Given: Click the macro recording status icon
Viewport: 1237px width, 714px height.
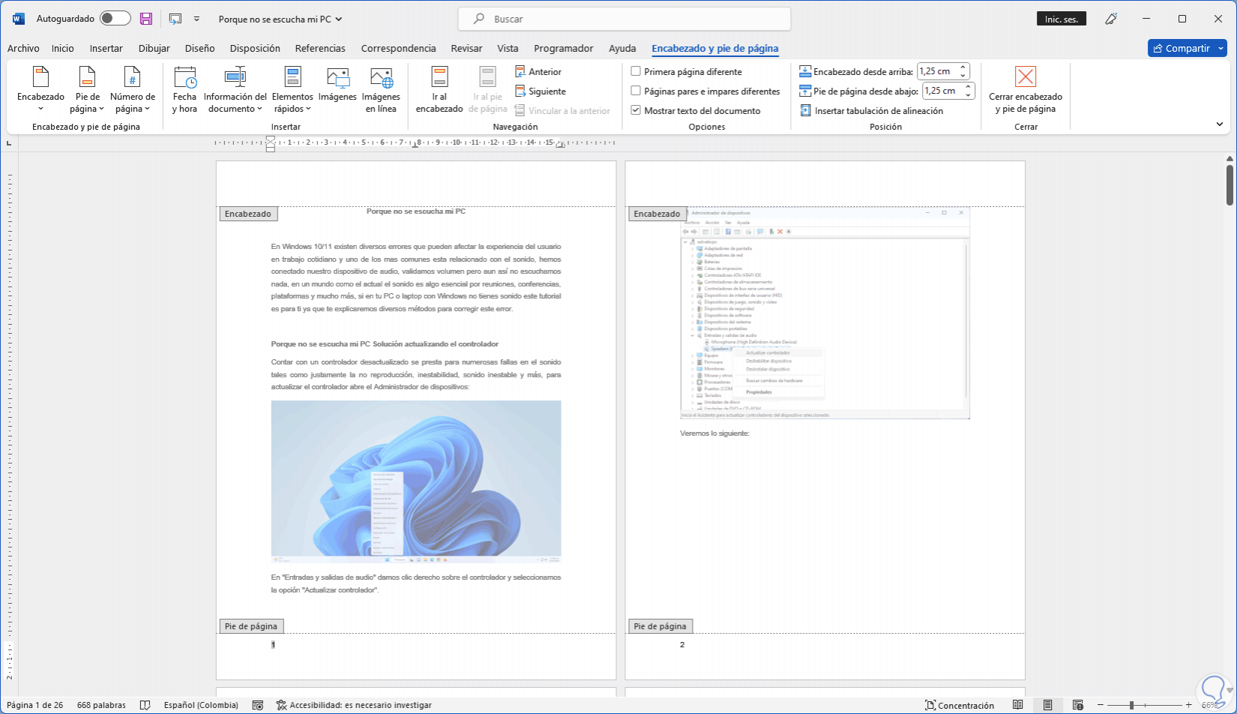Looking at the screenshot, I should coord(258,705).
